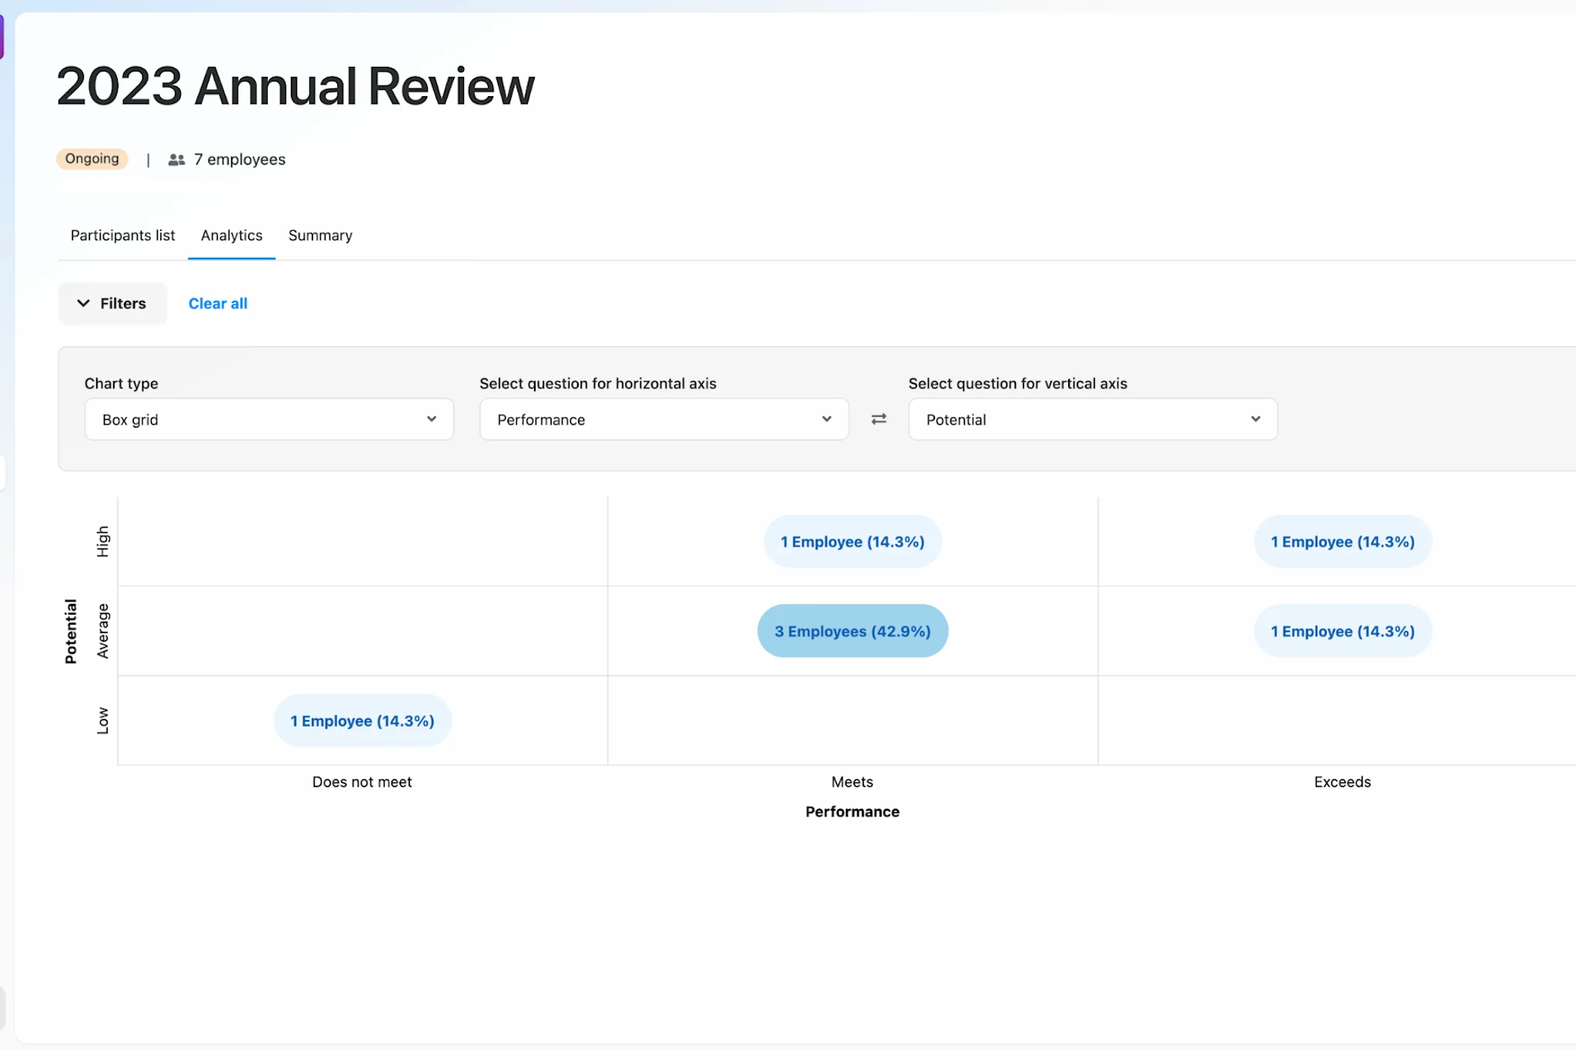
Task: Select the 3 Employees (42.9%) bubble
Action: pos(852,631)
